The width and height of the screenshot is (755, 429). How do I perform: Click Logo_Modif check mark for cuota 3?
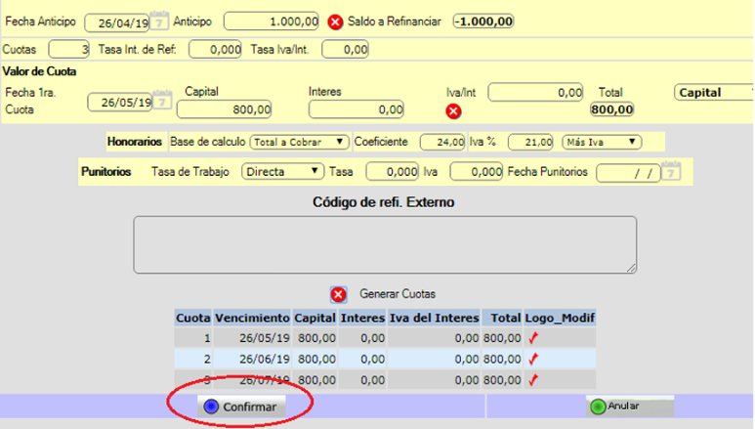pyautogui.click(x=533, y=379)
